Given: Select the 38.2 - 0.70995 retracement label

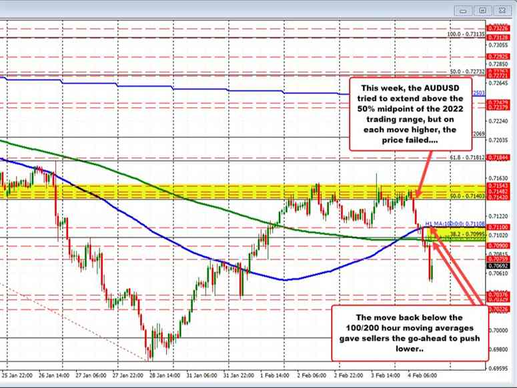Looking at the screenshot, I should (x=468, y=234).
